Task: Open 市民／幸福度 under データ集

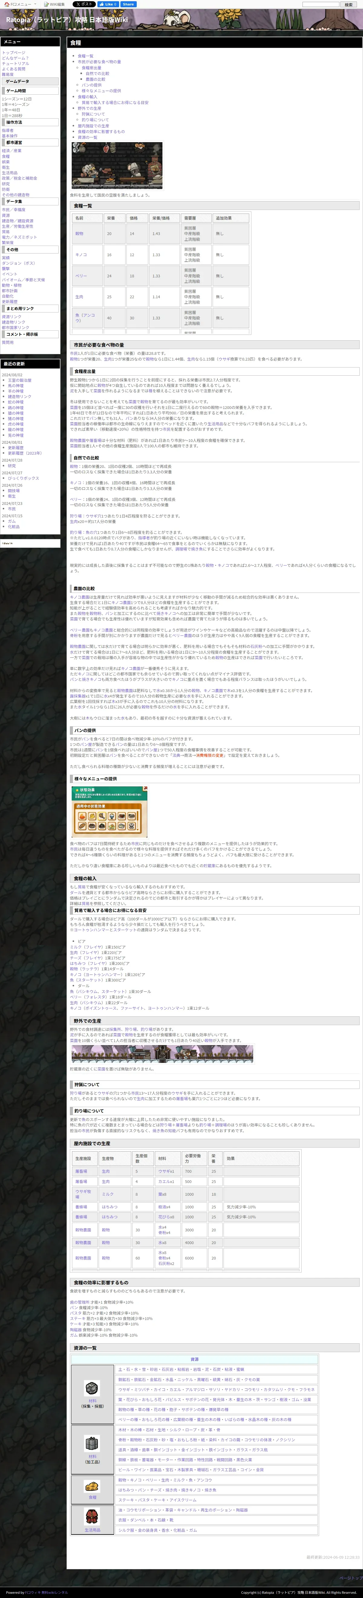Action: [14, 210]
